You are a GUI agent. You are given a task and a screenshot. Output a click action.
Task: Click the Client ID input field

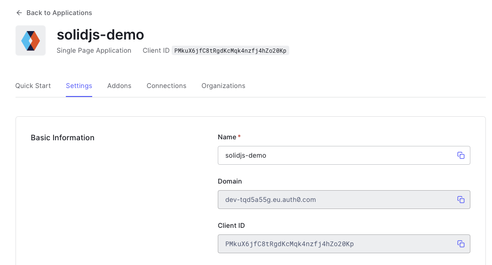click(x=344, y=244)
